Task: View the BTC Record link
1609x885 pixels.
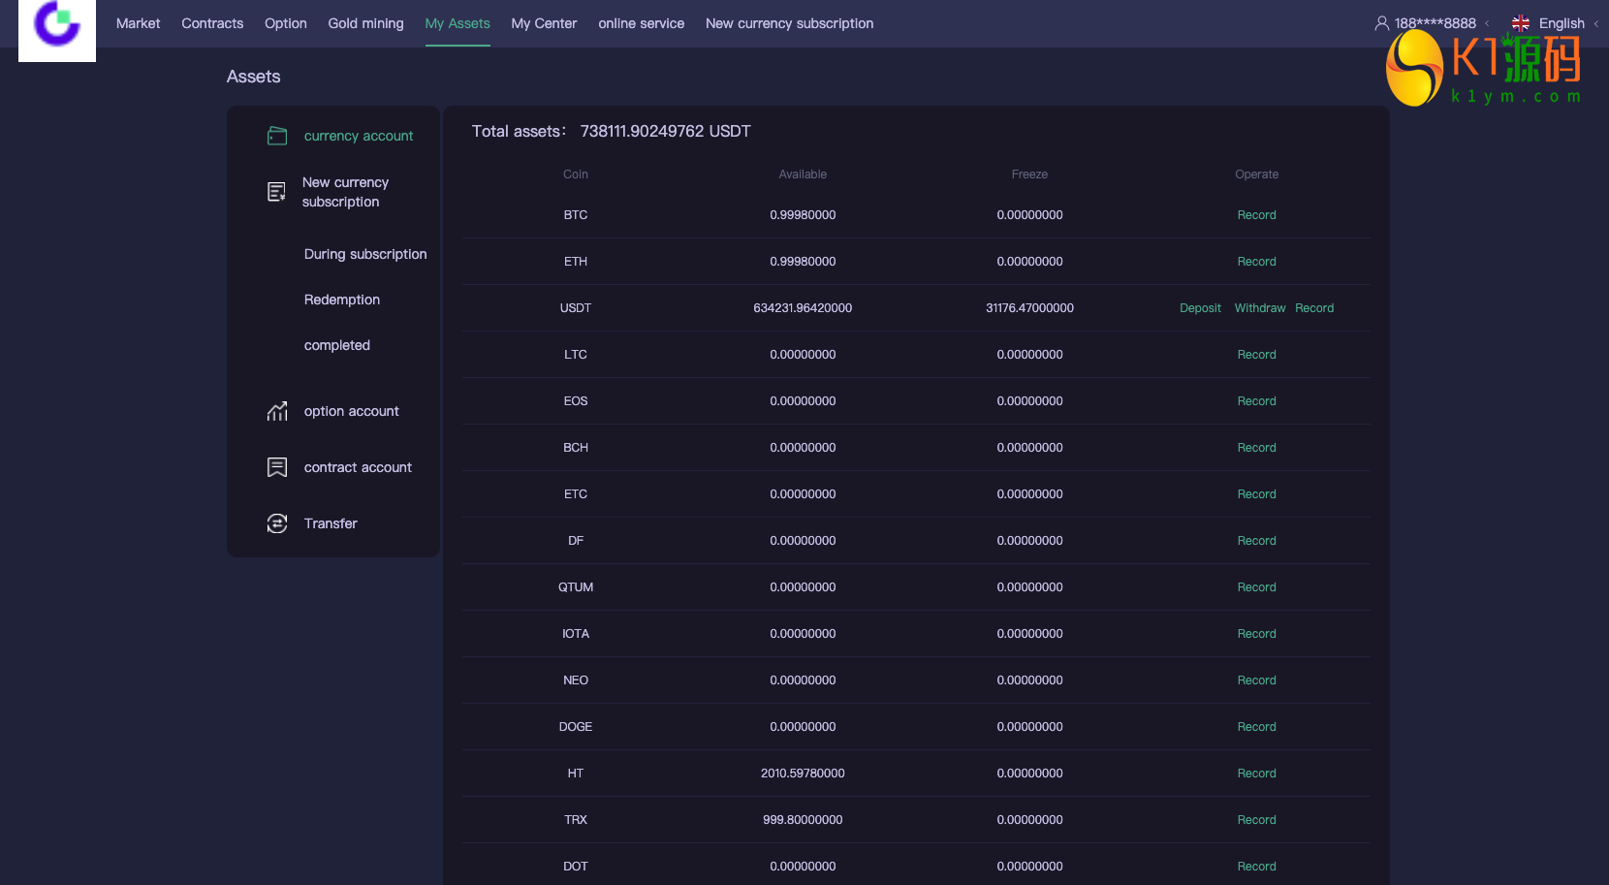Action: coord(1256,215)
